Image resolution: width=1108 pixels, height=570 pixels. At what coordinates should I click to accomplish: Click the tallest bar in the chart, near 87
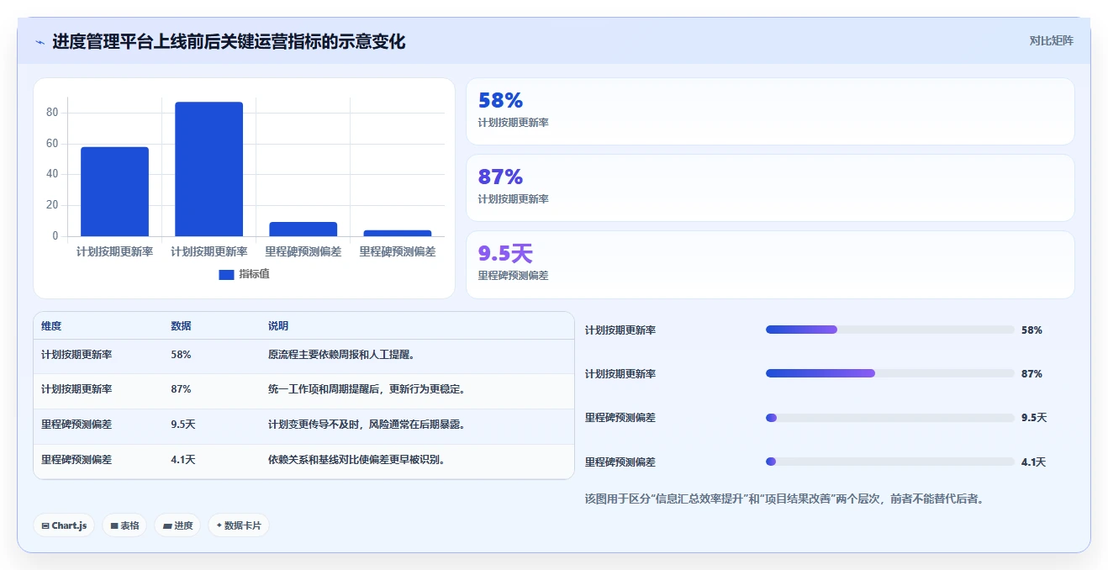(x=208, y=169)
